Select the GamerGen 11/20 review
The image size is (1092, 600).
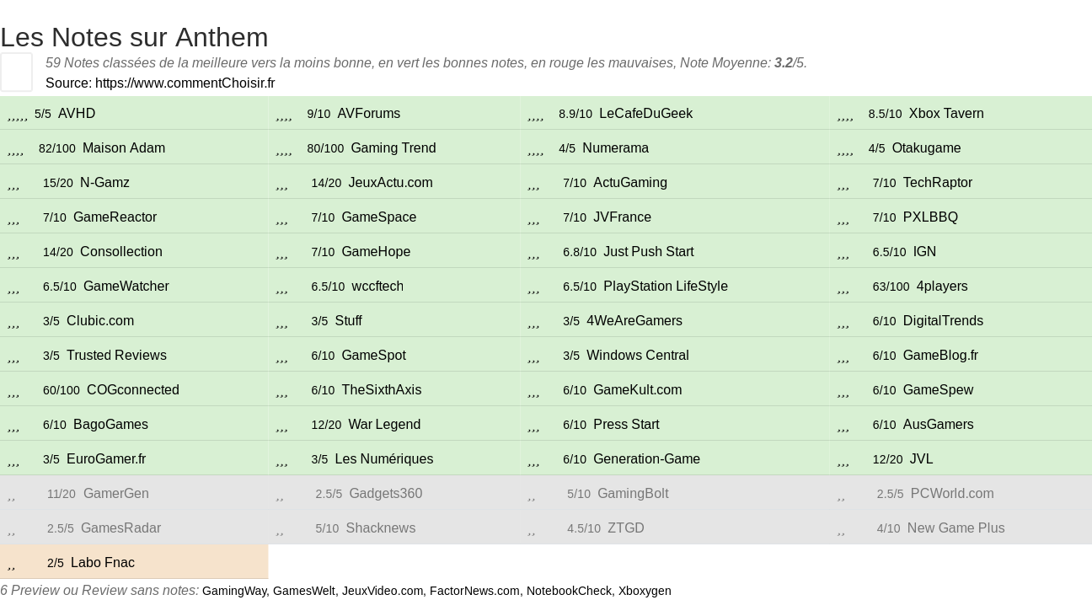coord(115,494)
